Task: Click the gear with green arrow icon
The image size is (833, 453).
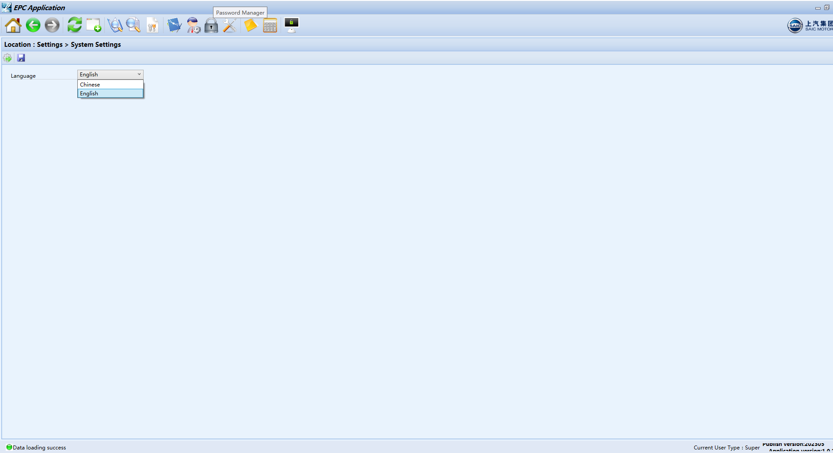Action: 8,58
